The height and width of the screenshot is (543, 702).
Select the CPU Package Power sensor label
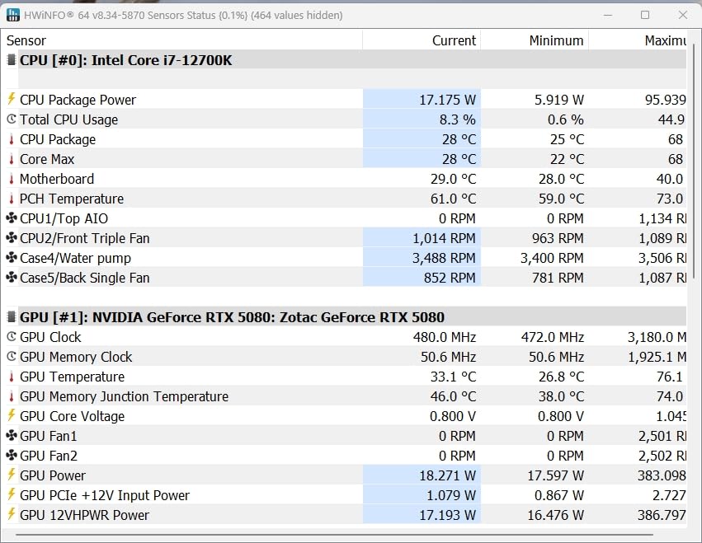click(x=78, y=100)
